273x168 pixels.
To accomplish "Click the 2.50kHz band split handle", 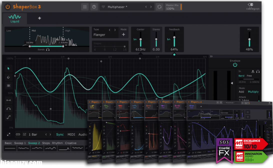I will click(63, 46).
